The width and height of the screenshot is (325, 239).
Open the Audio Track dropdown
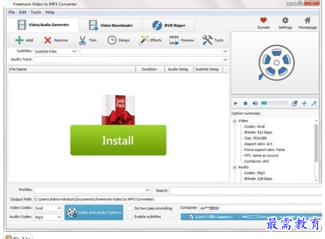click(x=131, y=60)
